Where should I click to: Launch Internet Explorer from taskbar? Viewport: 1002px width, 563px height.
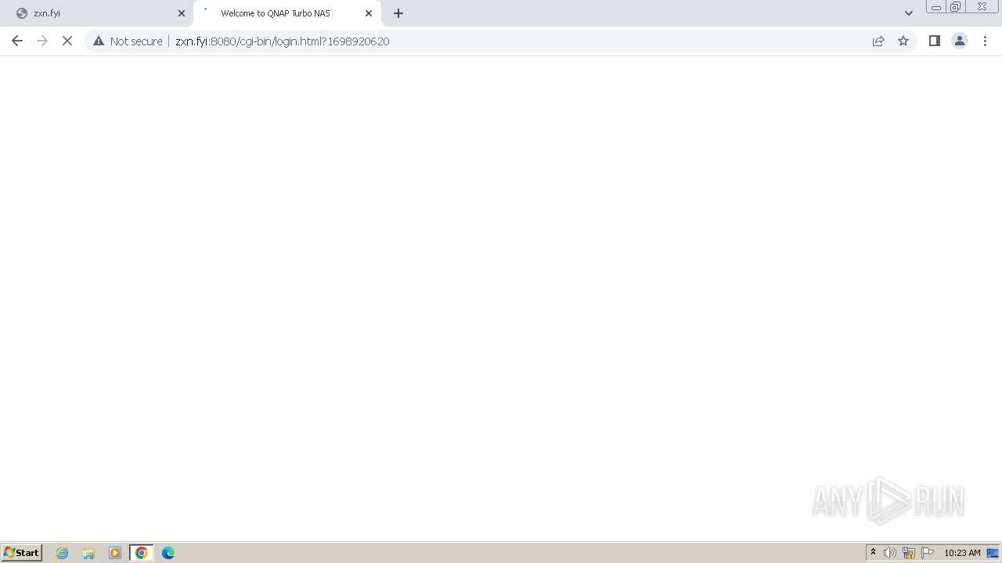pyautogui.click(x=63, y=553)
